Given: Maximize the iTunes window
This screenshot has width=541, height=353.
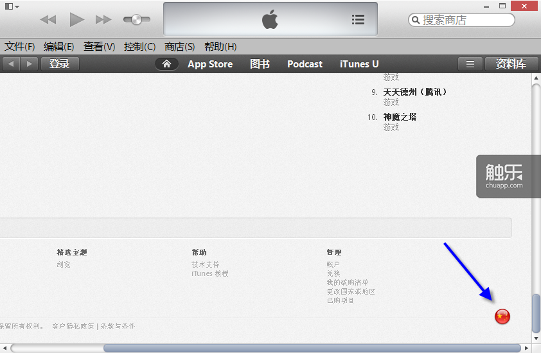Looking at the screenshot, I should pyautogui.click(x=502, y=6).
